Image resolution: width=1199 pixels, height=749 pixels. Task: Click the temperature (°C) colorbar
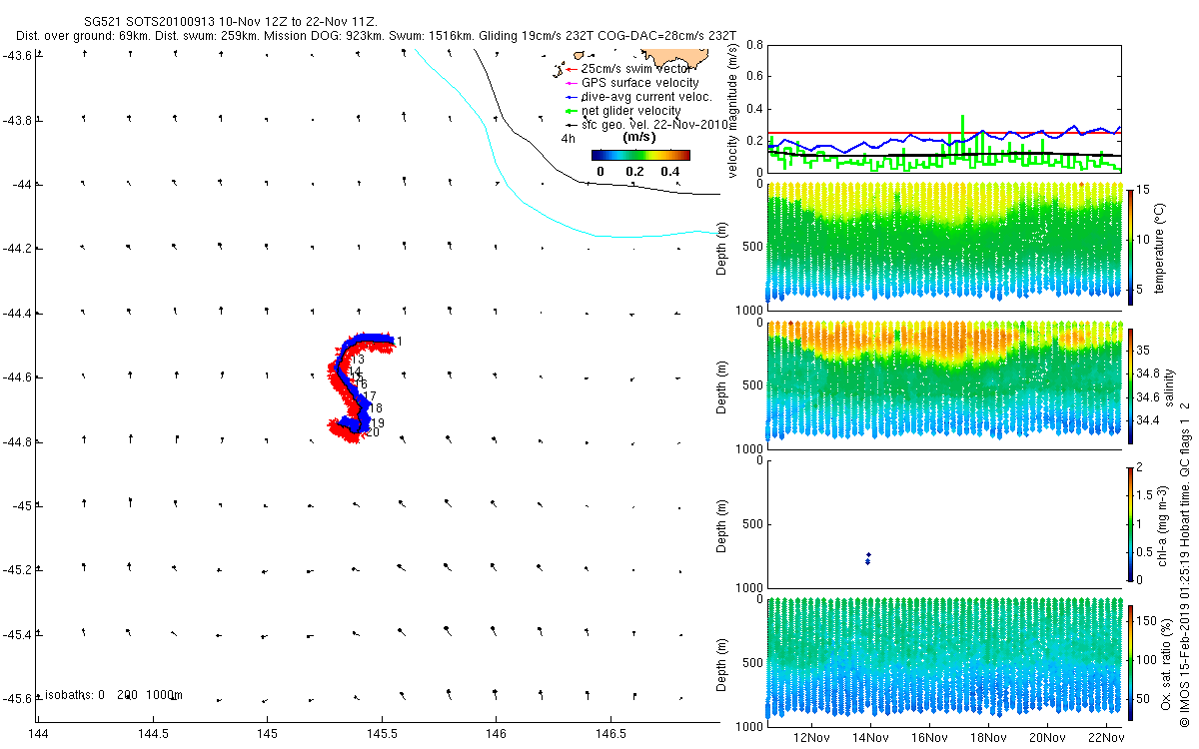(1130, 246)
